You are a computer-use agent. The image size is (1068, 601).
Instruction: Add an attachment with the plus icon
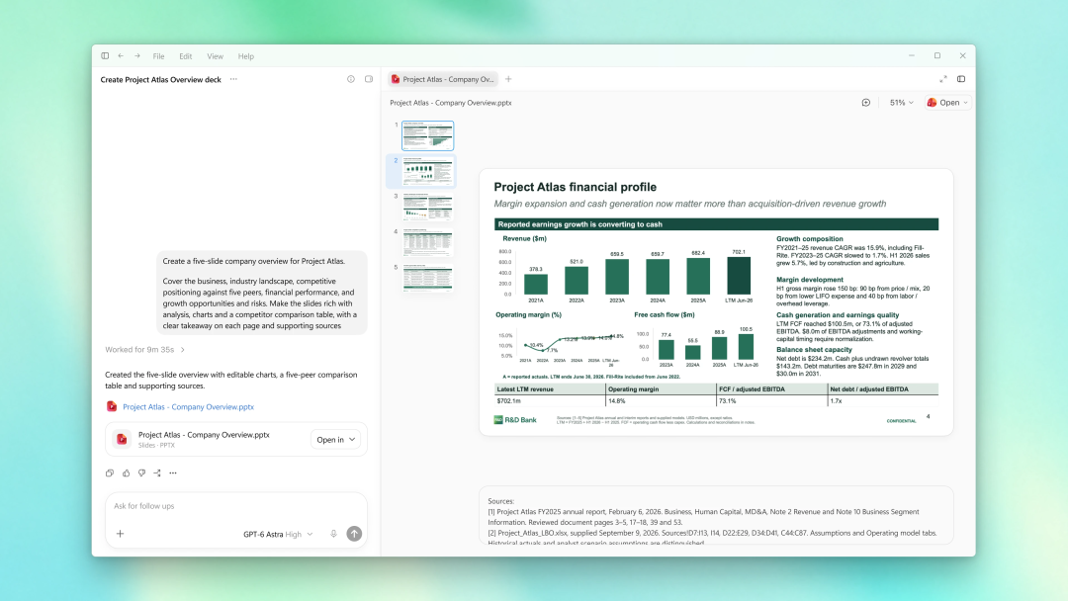click(120, 535)
